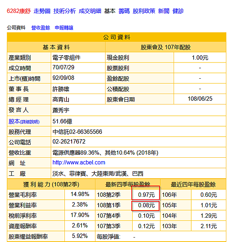Click the 2.61% return on assets value

click(x=80, y=225)
